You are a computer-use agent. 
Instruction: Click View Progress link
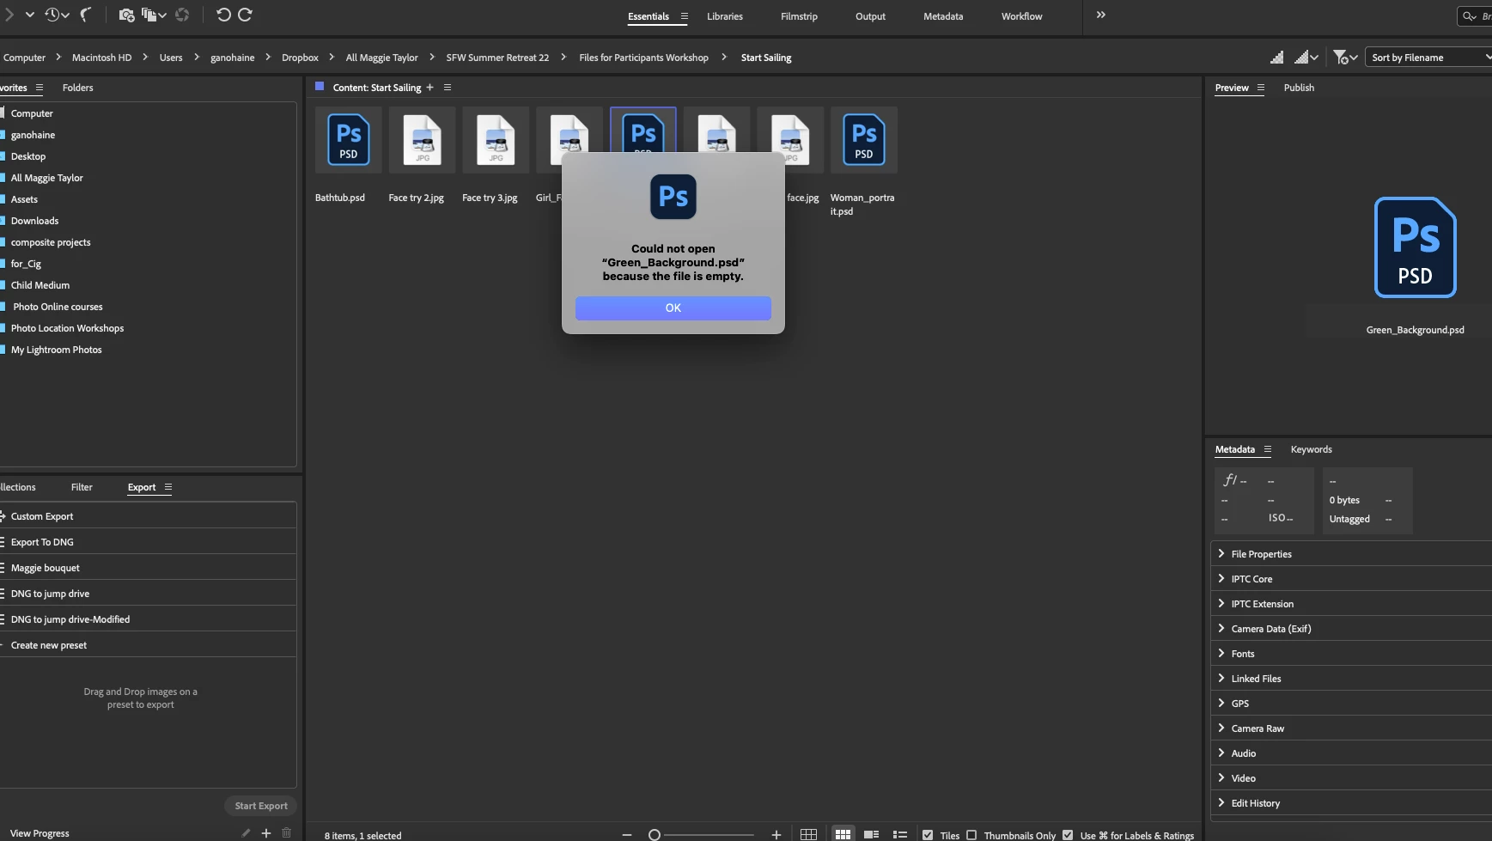40,833
